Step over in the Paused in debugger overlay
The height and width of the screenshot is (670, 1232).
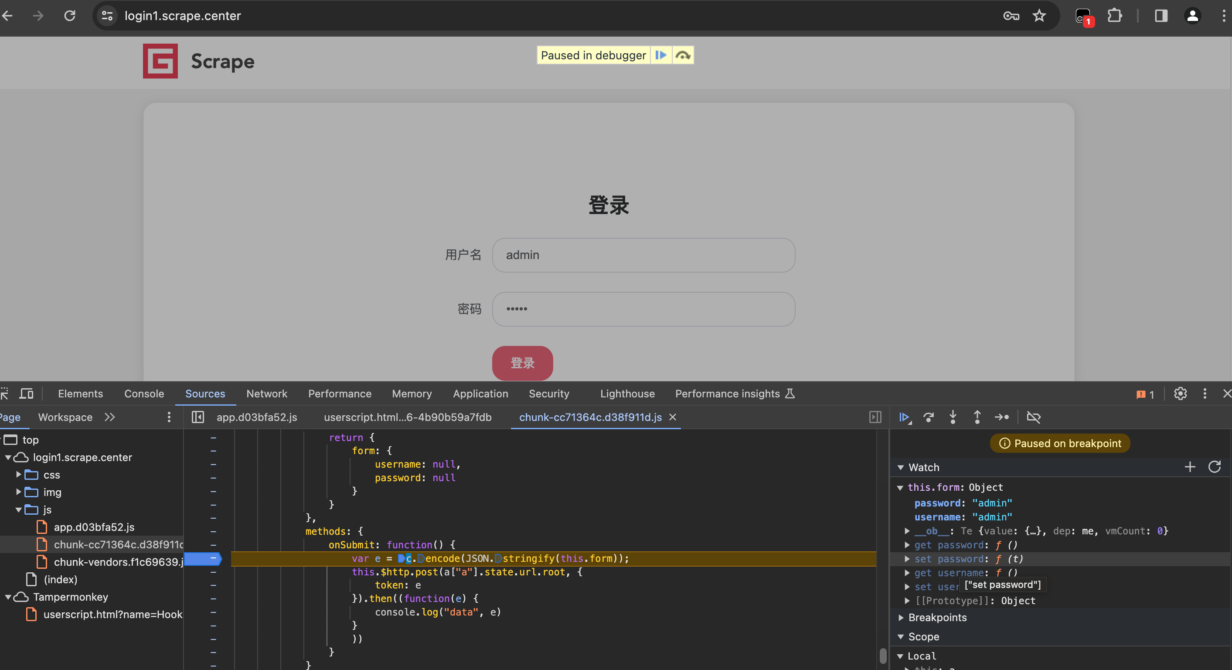tap(682, 55)
